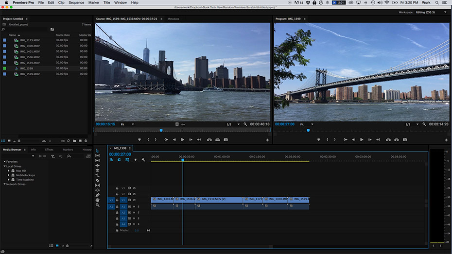Click the Name column header in Project panel
The height and width of the screenshot is (254, 452).
[x=12, y=35]
